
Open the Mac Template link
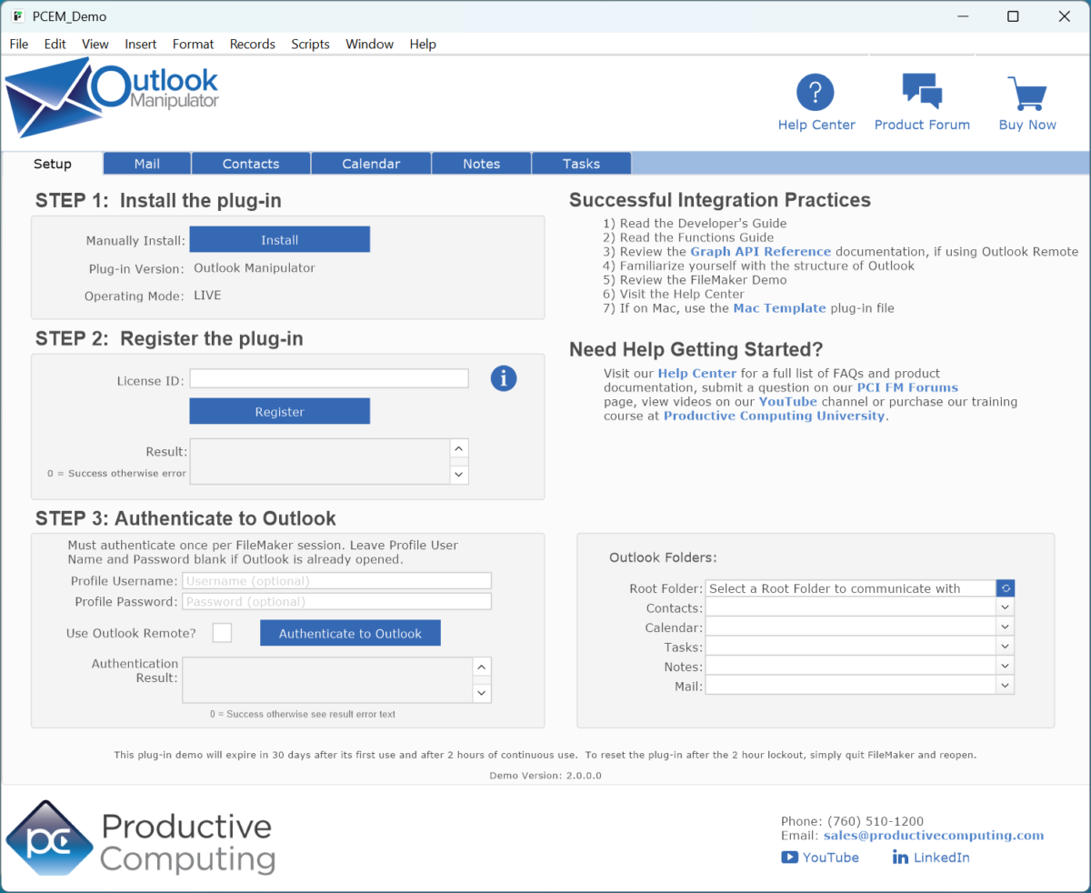[780, 308]
